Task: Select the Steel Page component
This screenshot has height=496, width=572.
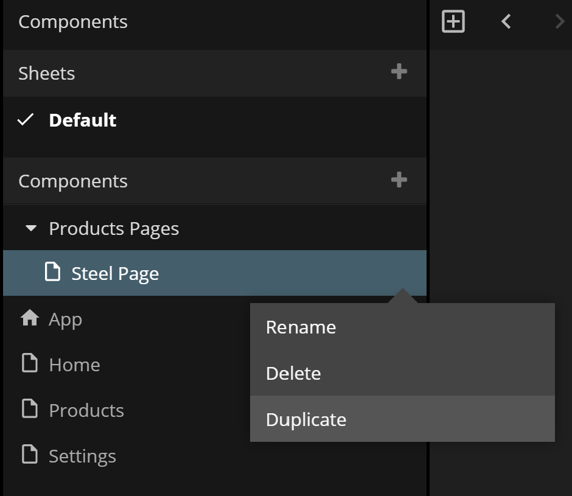Action: pos(115,273)
